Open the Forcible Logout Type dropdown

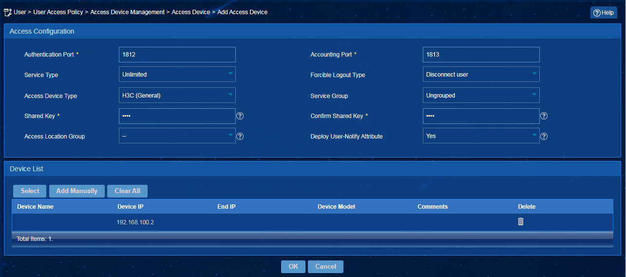point(481,74)
